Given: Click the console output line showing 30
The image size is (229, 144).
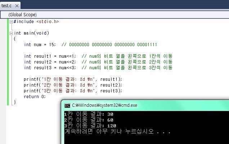Looking at the screenshot, I should 89,114.
